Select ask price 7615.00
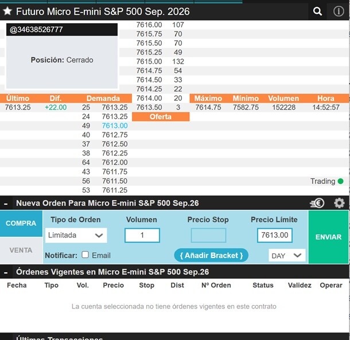This screenshot has width=350, height=340. tap(149, 61)
